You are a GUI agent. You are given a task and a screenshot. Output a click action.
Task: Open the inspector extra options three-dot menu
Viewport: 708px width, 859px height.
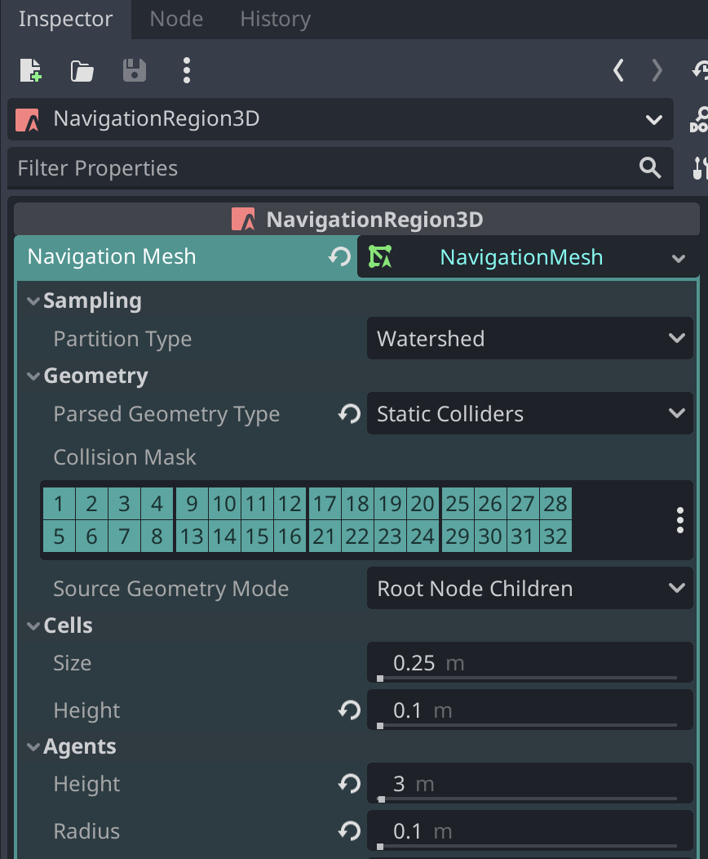(x=186, y=70)
